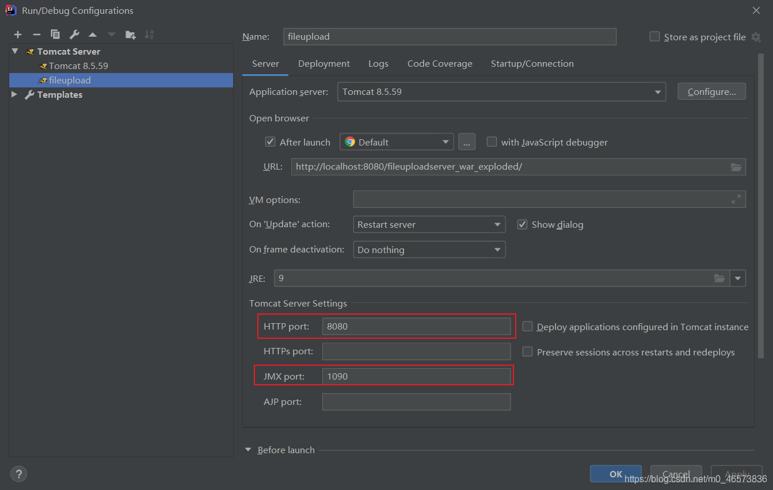Open the On frame deactivation dropdown
Image resolution: width=773 pixels, height=490 pixels.
click(429, 250)
